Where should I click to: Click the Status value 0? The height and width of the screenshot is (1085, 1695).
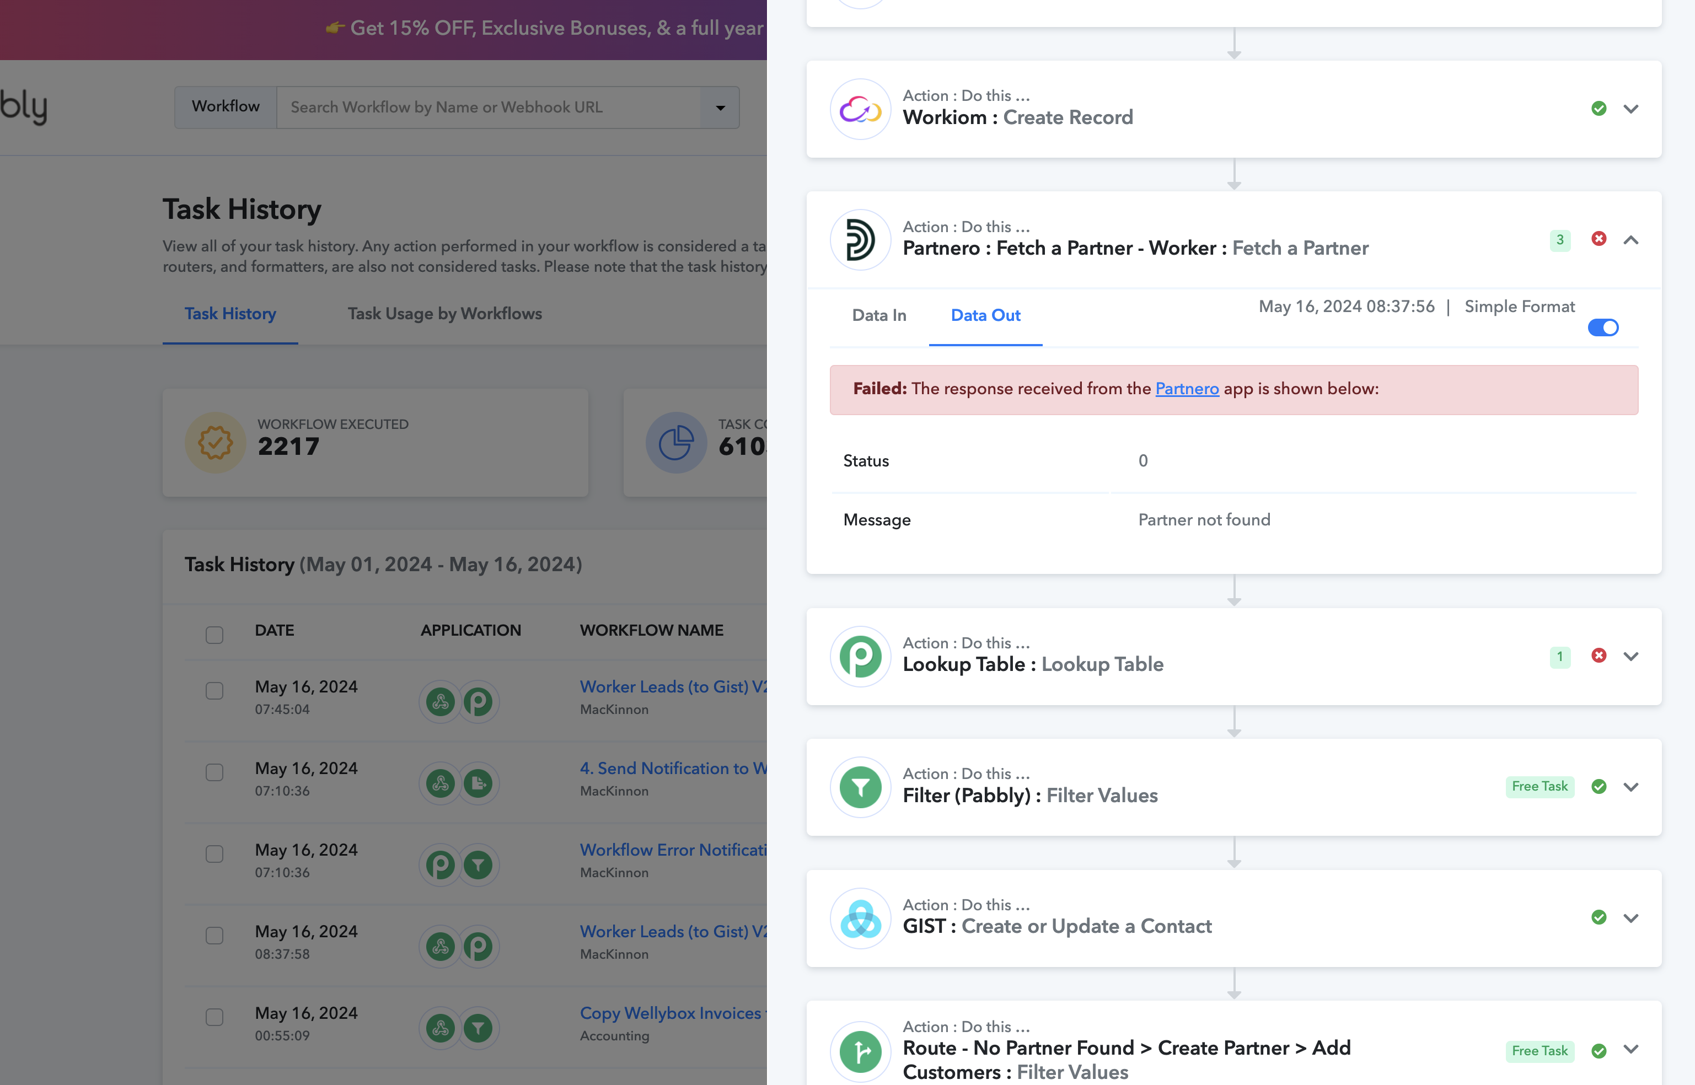pos(1142,461)
